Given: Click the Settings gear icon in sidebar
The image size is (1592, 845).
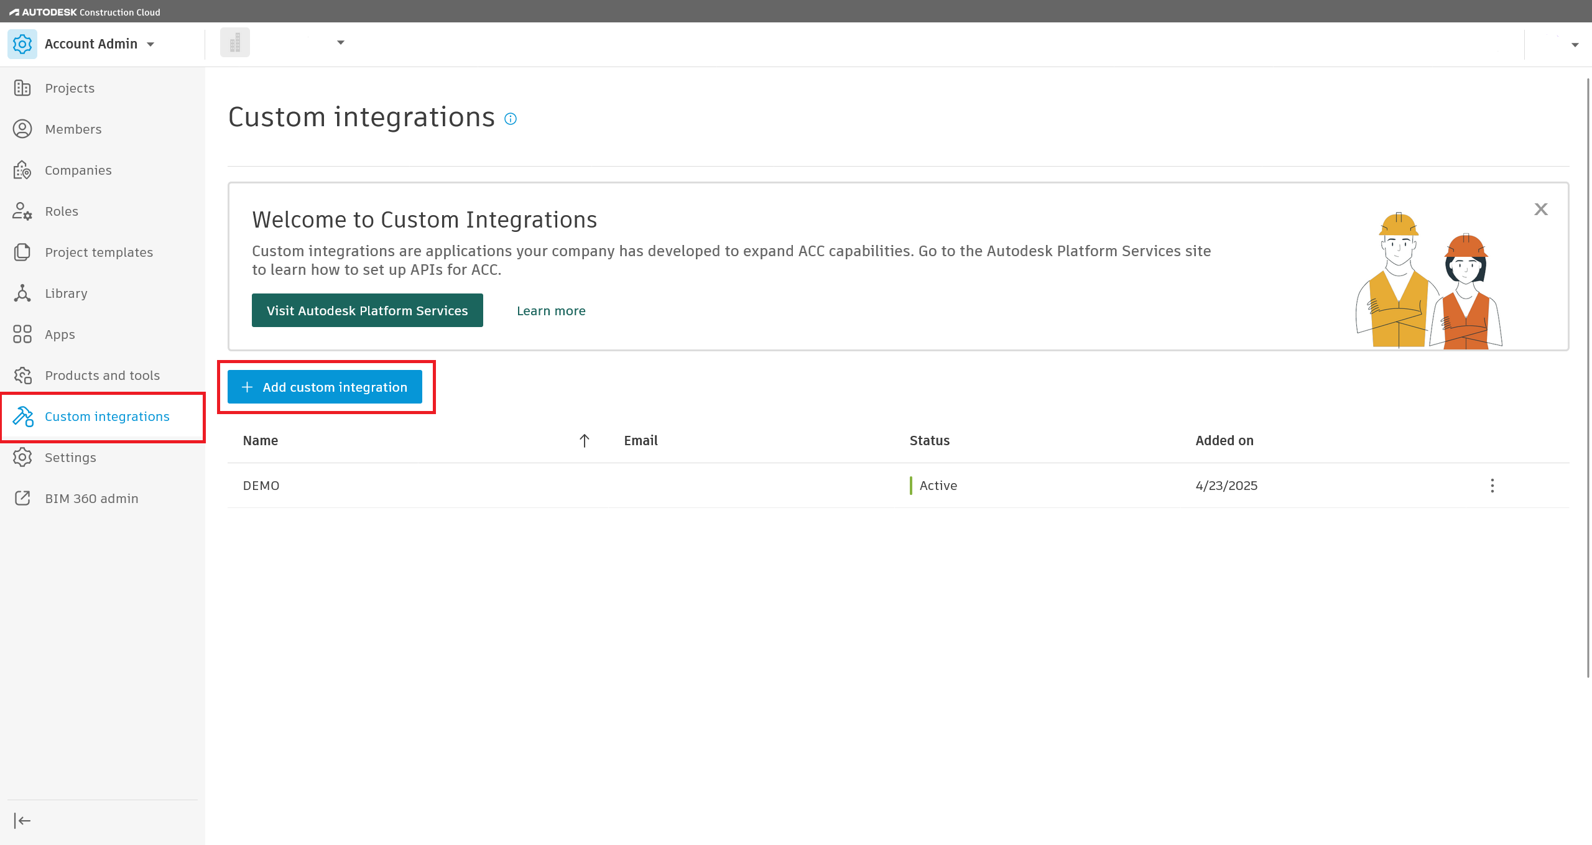Looking at the screenshot, I should point(22,458).
